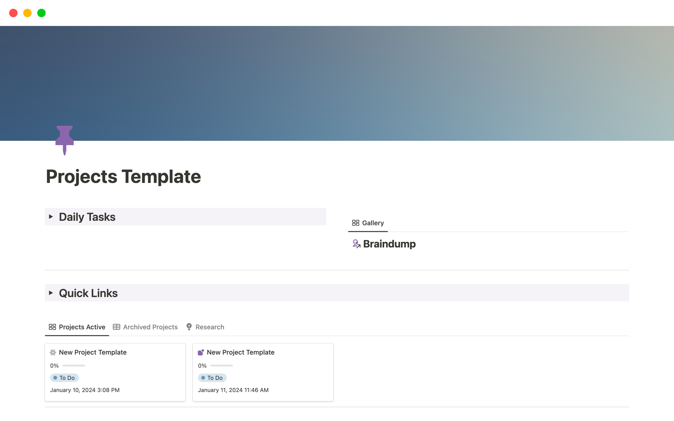Switch to the Research tab
This screenshot has height=421, width=674.
[210, 327]
